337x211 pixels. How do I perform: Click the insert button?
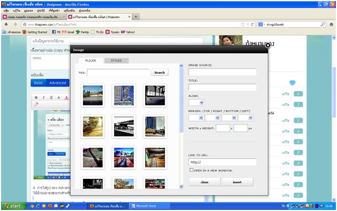(x=237, y=182)
